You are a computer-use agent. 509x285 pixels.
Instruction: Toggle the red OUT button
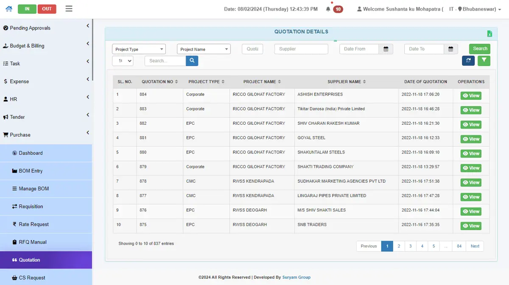pyautogui.click(x=47, y=9)
